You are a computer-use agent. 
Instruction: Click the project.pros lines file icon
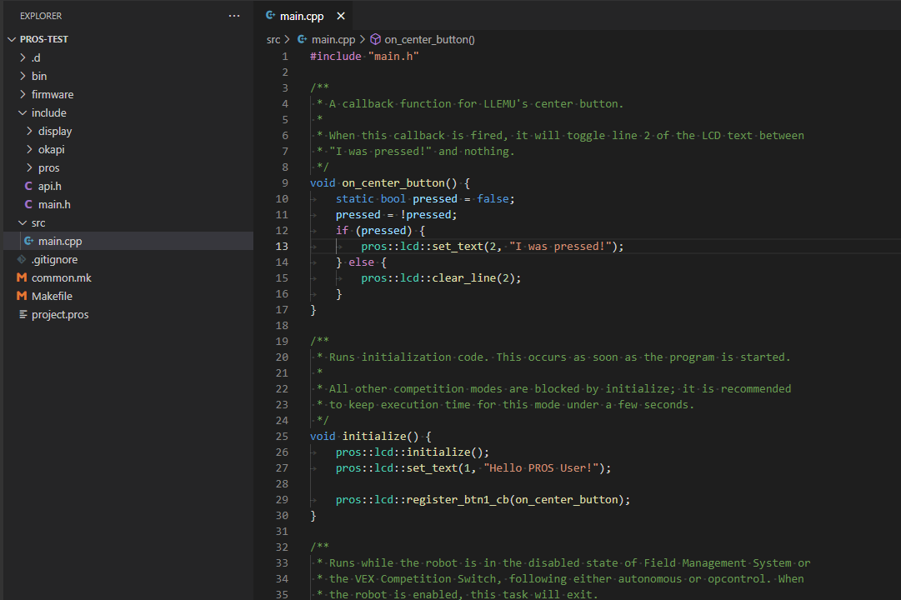click(23, 314)
